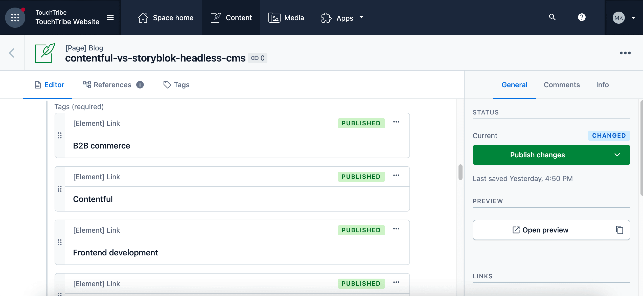Open actions menu for the fourth Link card
Viewport: 643px width, 296px height.
(396, 282)
